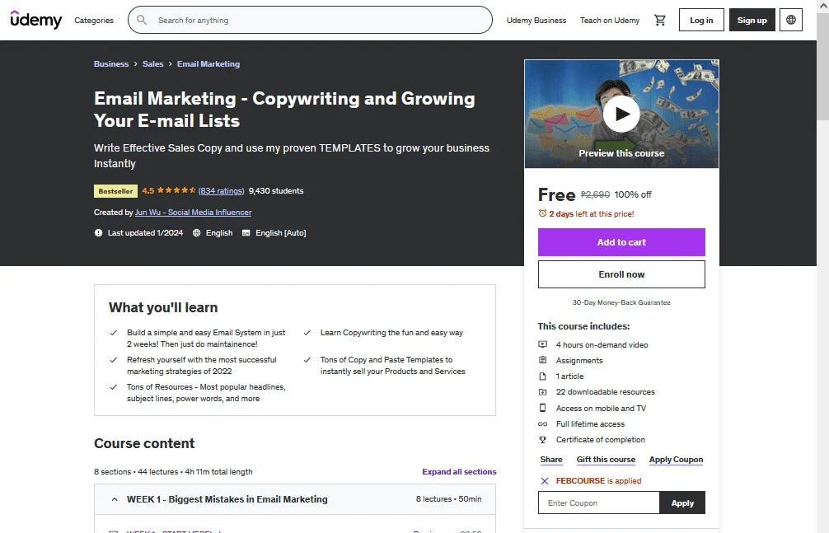829x533 pixels.
Task: Open the 834 ratings link
Action: tap(221, 191)
